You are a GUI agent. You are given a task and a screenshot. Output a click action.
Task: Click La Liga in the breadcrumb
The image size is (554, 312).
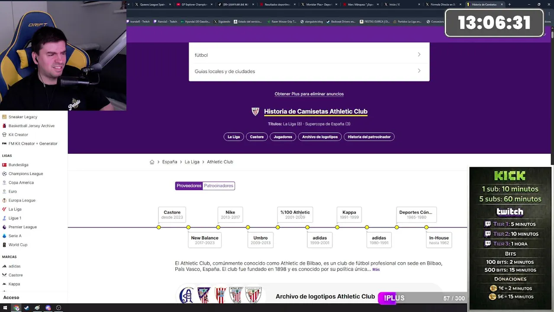pos(192,162)
